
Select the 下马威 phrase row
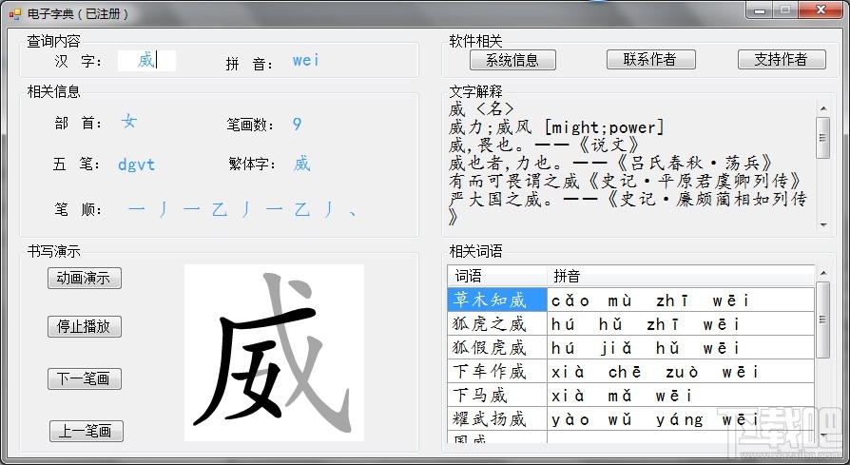pos(630,395)
